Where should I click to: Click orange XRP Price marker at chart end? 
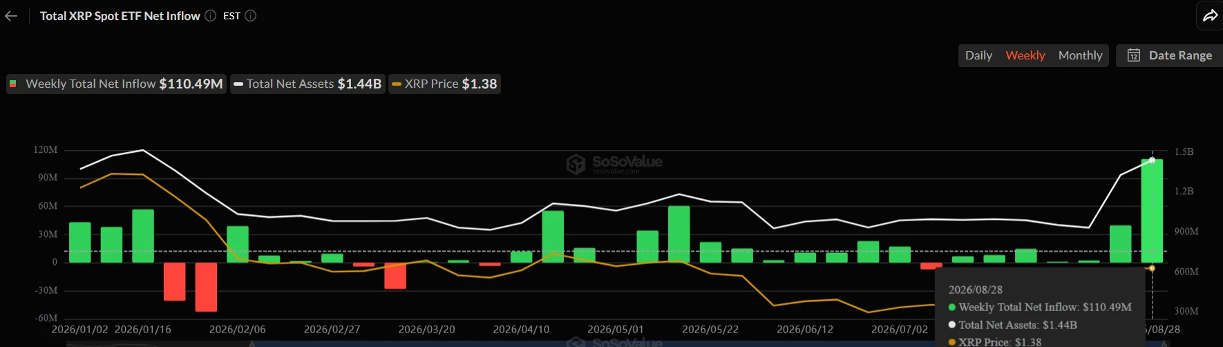pyautogui.click(x=1152, y=268)
